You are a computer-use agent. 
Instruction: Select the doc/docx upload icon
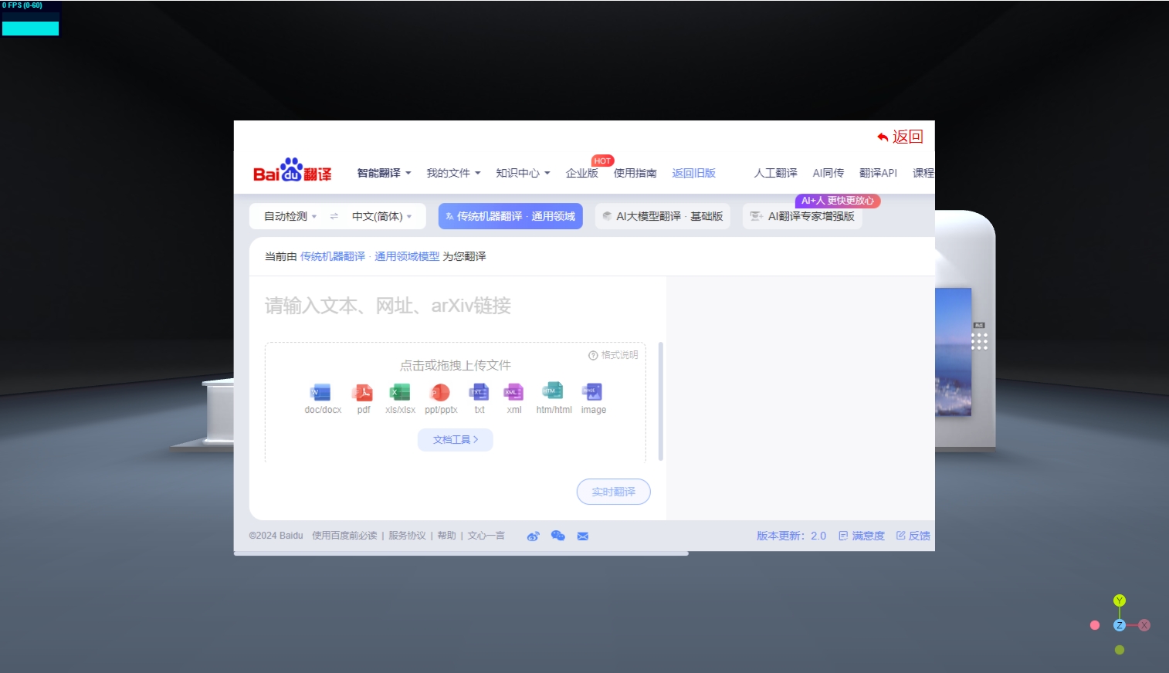click(x=320, y=393)
